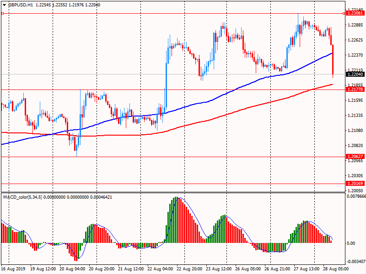Image resolution: width=366 pixels, height=274 pixels.
Task: Click the 1.22625 price scale value
Action: tap(355, 40)
